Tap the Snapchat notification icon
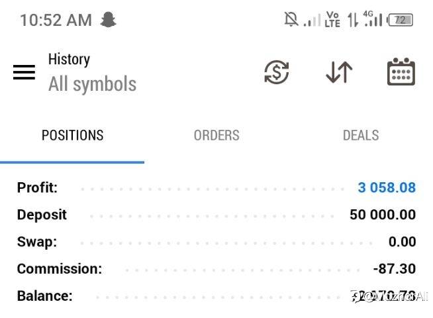Viewport: 433px width, 318px height. click(x=108, y=20)
